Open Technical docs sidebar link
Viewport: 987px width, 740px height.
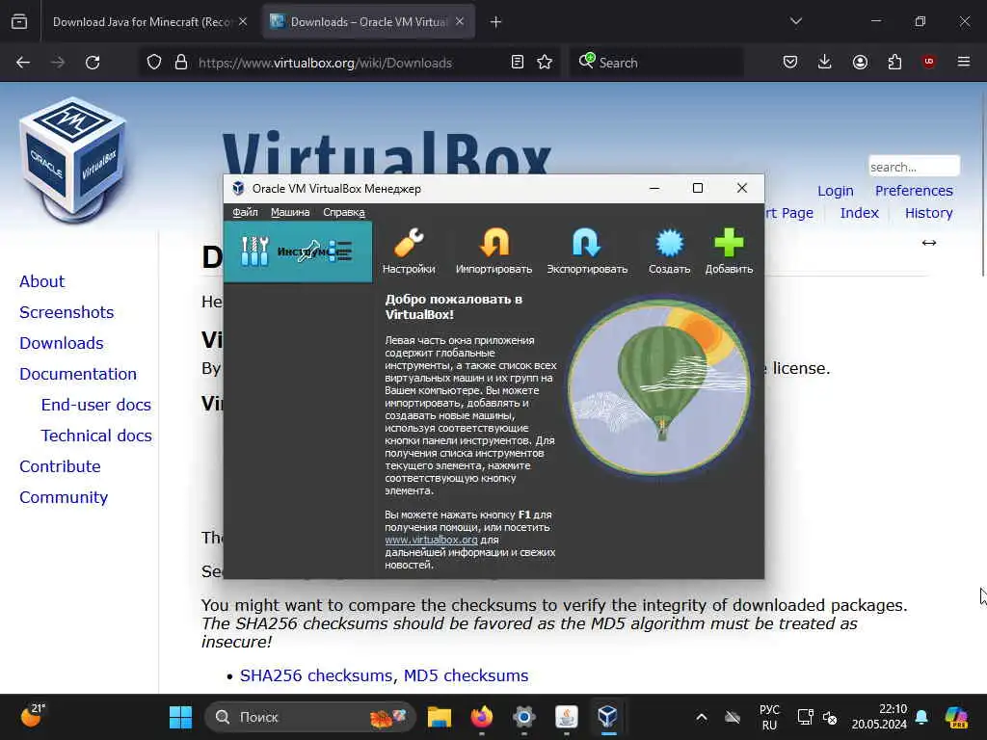coord(96,436)
